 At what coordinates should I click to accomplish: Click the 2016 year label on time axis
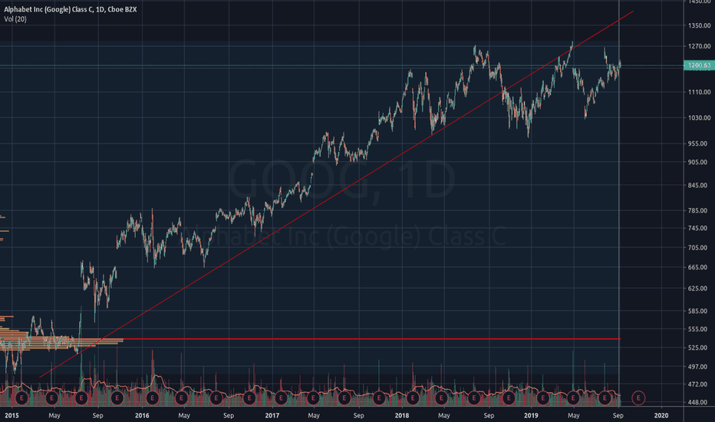[142, 415]
